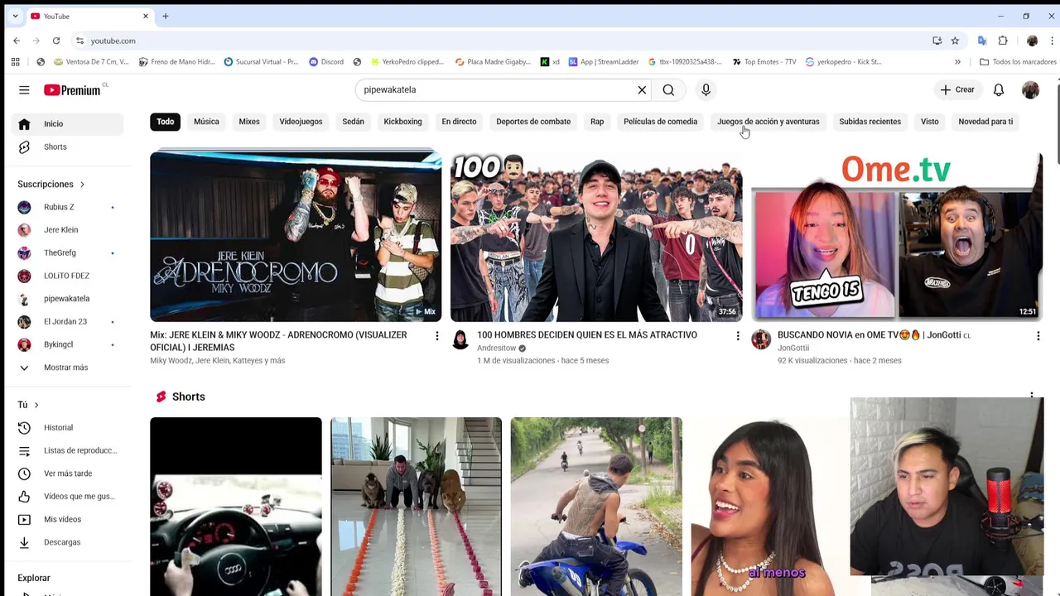
Task: Open a new browser tab
Action: [166, 16]
